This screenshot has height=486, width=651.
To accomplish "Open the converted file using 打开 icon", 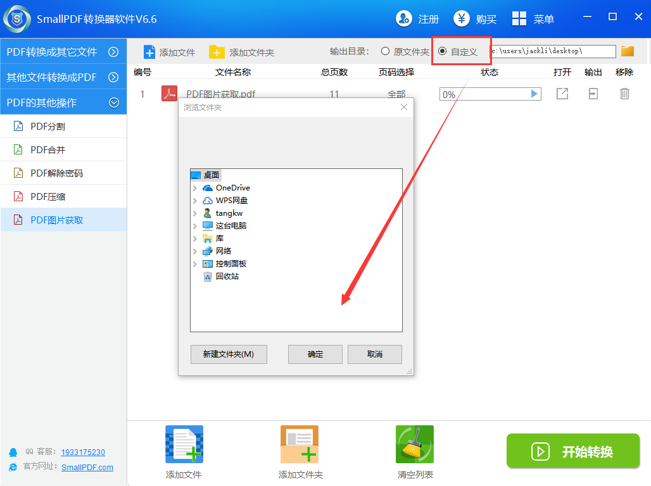I will [562, 94].
